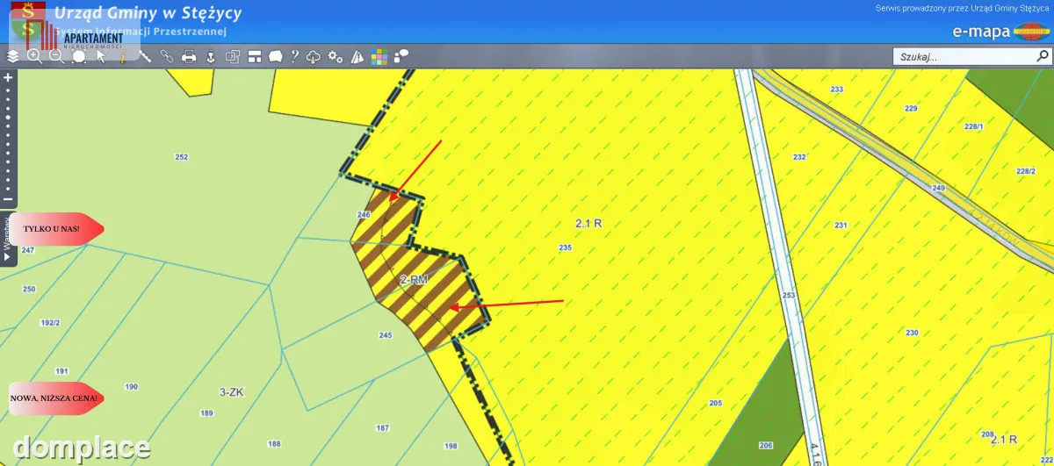Viewport: 1054px width, 466px height.
Task: Click parcel number 235
Action: pos(565,248)
